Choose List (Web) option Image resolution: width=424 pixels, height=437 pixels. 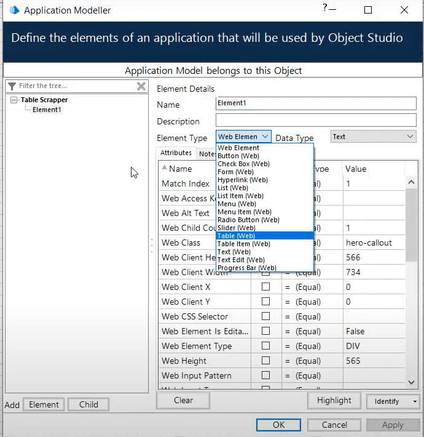pos(265,188)
